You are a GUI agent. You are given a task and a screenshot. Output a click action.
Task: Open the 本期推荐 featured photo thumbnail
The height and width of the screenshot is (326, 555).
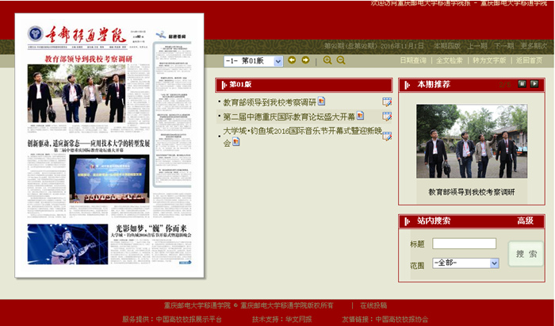(x=471, y=141)
